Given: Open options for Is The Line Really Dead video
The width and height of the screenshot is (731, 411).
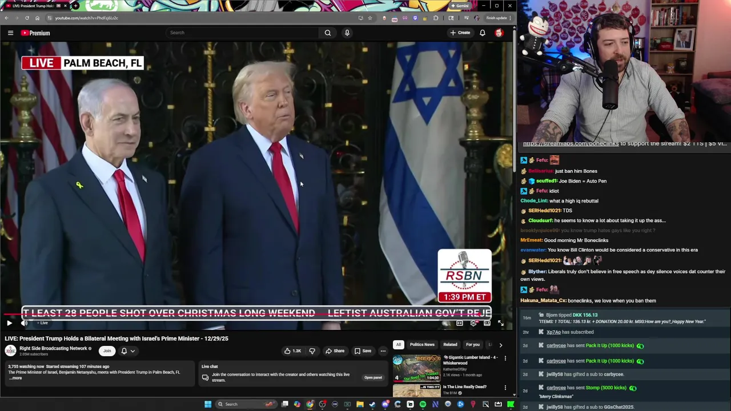Looking at the screenshot, I should click(505, 388).
